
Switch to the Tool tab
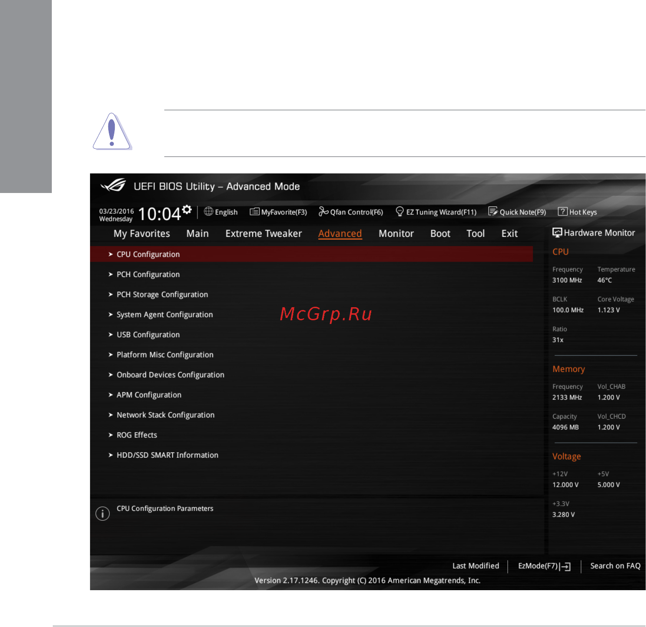point(476,234)
